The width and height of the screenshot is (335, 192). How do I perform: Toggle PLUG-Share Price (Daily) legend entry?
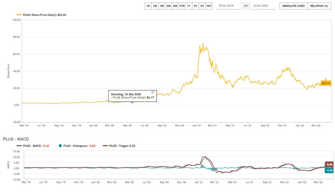click(x=42, y=15)
